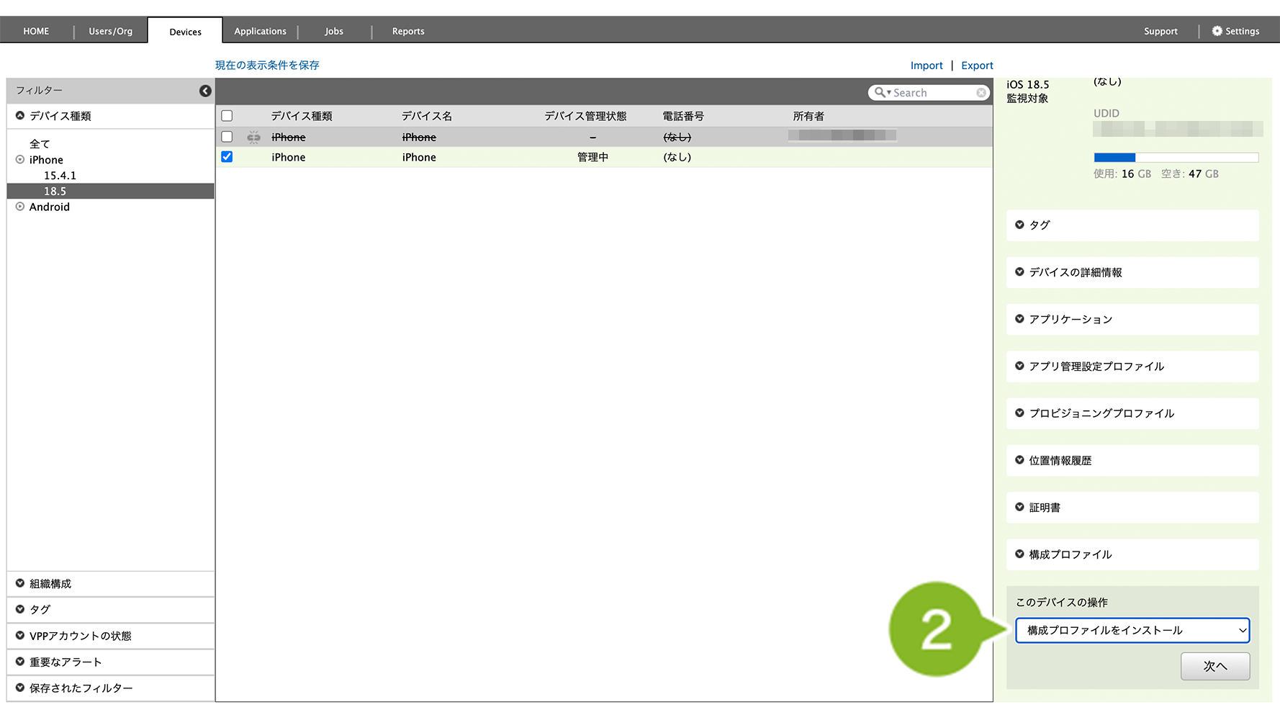Click the Settings gear icon
Screen dimensions: 1280x720
[x=1217, y=31]
